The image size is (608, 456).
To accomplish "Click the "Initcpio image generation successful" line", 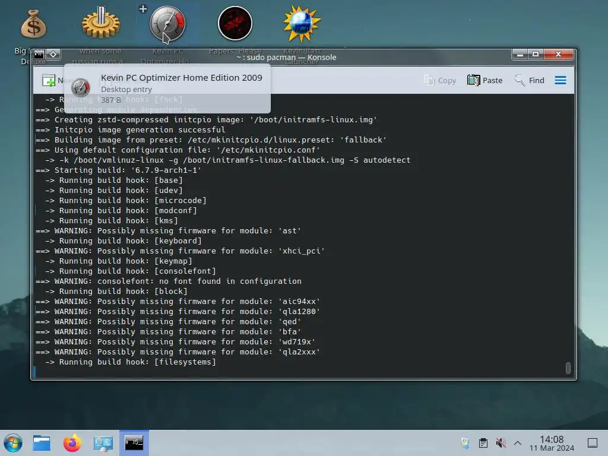I will pos(130,130).
